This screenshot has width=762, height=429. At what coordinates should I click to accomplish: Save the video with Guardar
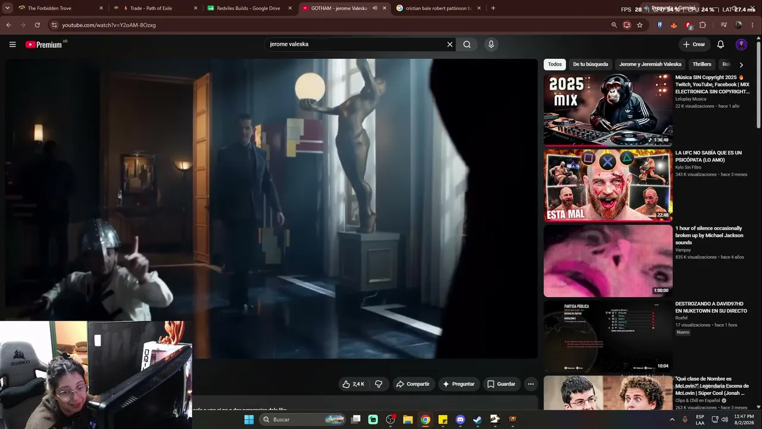click(x=501, y=384)
